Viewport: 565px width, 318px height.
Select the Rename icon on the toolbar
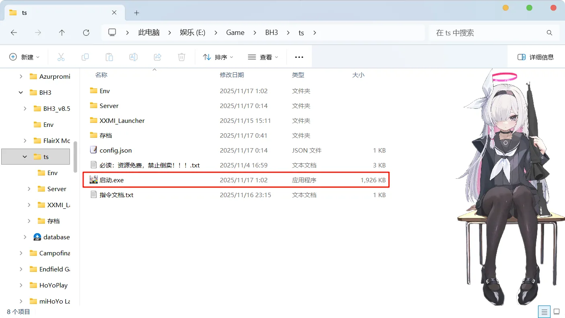(133, 57)
